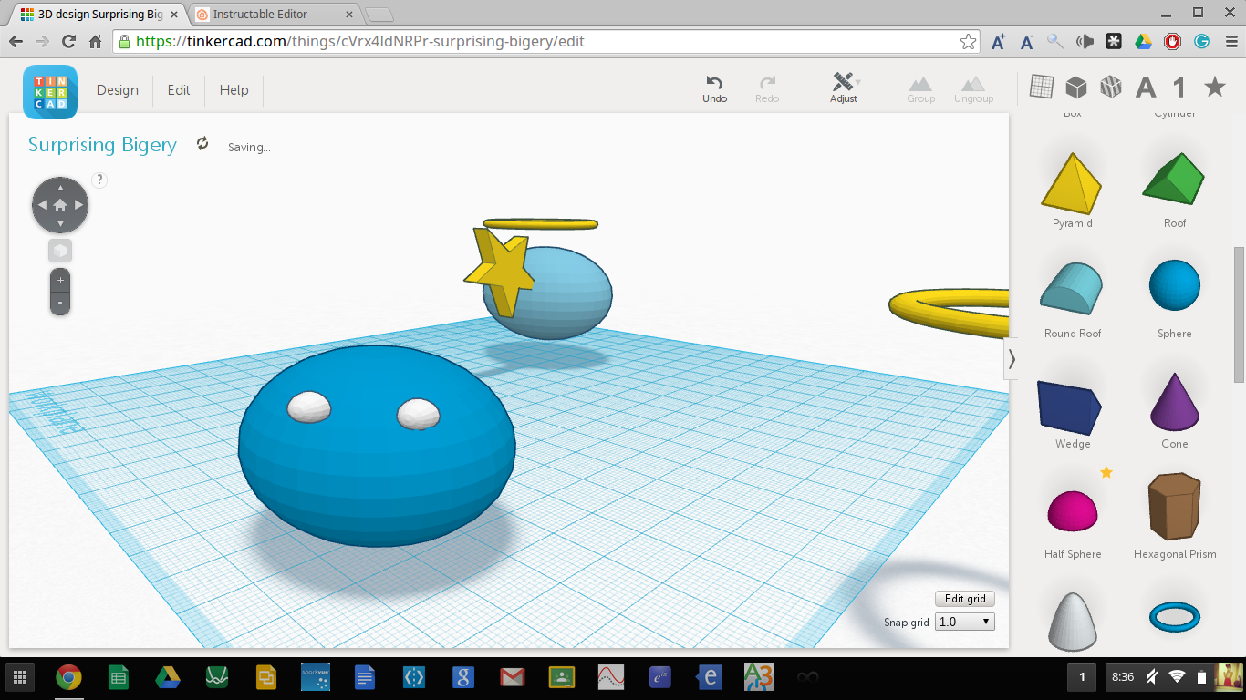Pick the pink Half Sphere shape
1246x700 pixels.
(1072, 510)
